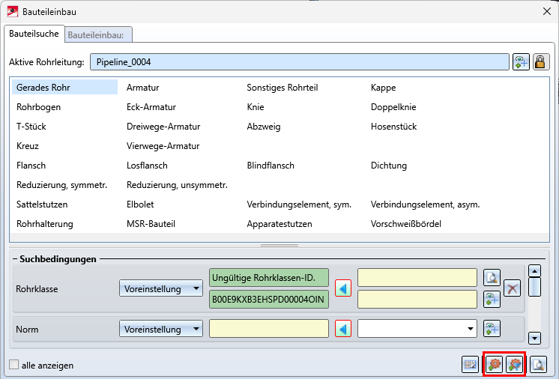559x379 pixels.
Task: Open the Rohrklasse Voreinstellung dropdown
Action: tap(161, 288)
